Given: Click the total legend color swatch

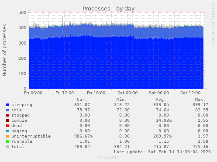Looking at the screenshot, I should coord(7,147).
